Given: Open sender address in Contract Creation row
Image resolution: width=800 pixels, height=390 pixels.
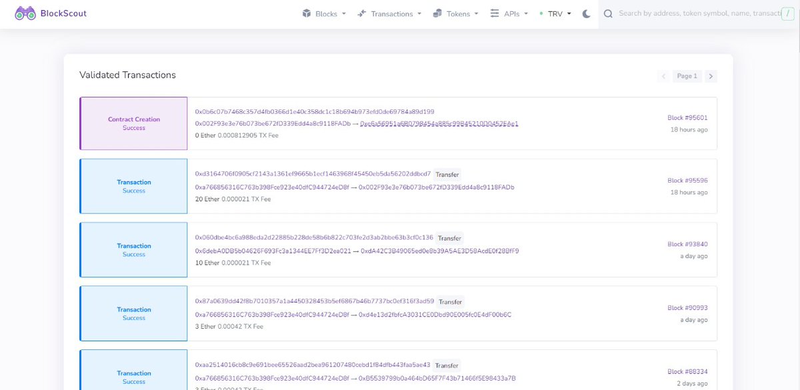Looking at the screenshot, I should pyautogui.click(x=273, y=123).
